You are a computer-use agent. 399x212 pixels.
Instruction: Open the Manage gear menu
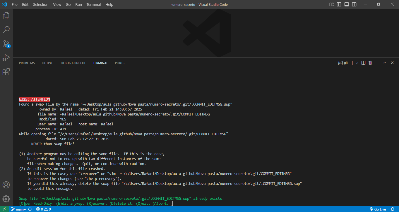coord(6,199)
